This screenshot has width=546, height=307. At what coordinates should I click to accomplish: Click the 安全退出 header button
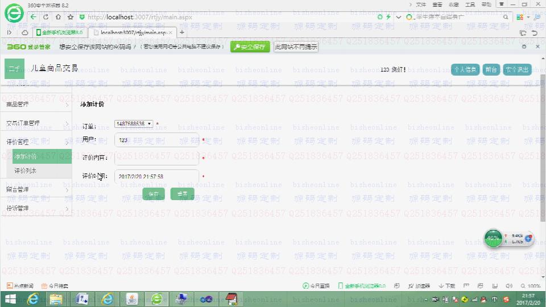[x=517, y=69]
